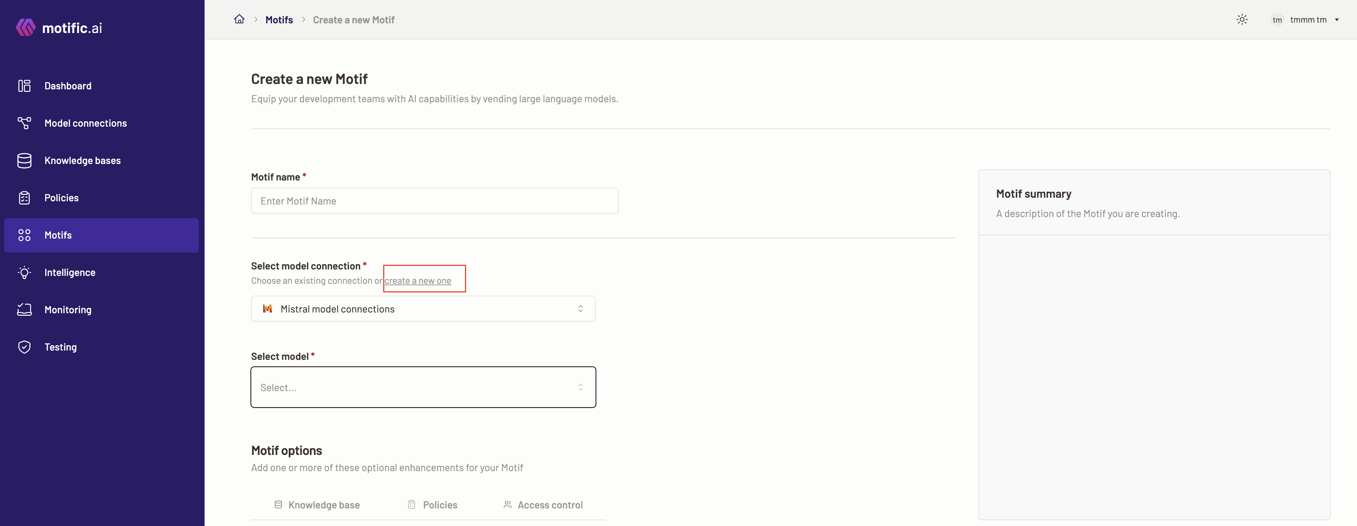Click the Select model chevron arrows
Screen dimensions: 1357x526
pos(580,387)
